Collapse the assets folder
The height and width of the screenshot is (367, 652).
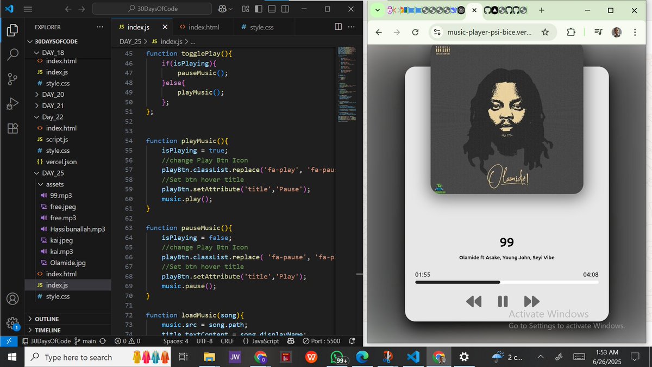point(68,184)
